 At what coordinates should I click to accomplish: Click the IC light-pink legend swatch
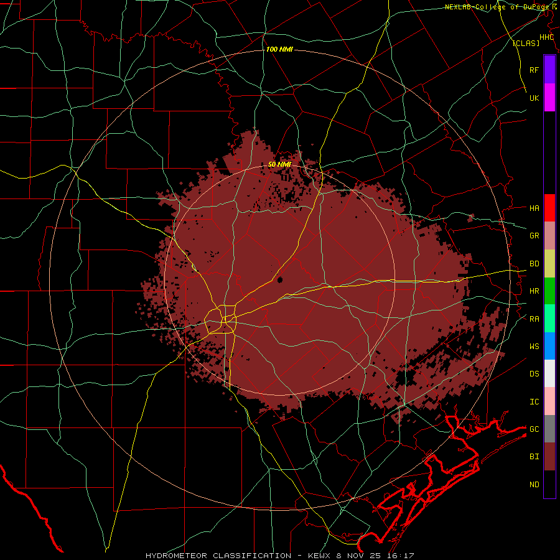[549, 401]
